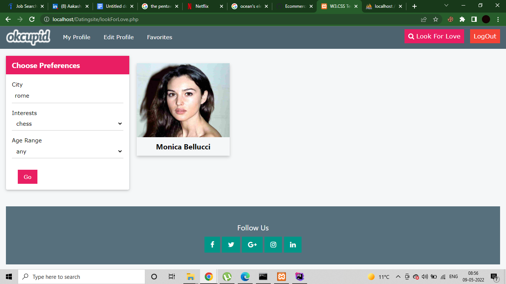Image resolution: width=506 pixels, height=284 pixels.
Task: Open Monica Bellucci's profile photo
Action: [x=183, y=100]
